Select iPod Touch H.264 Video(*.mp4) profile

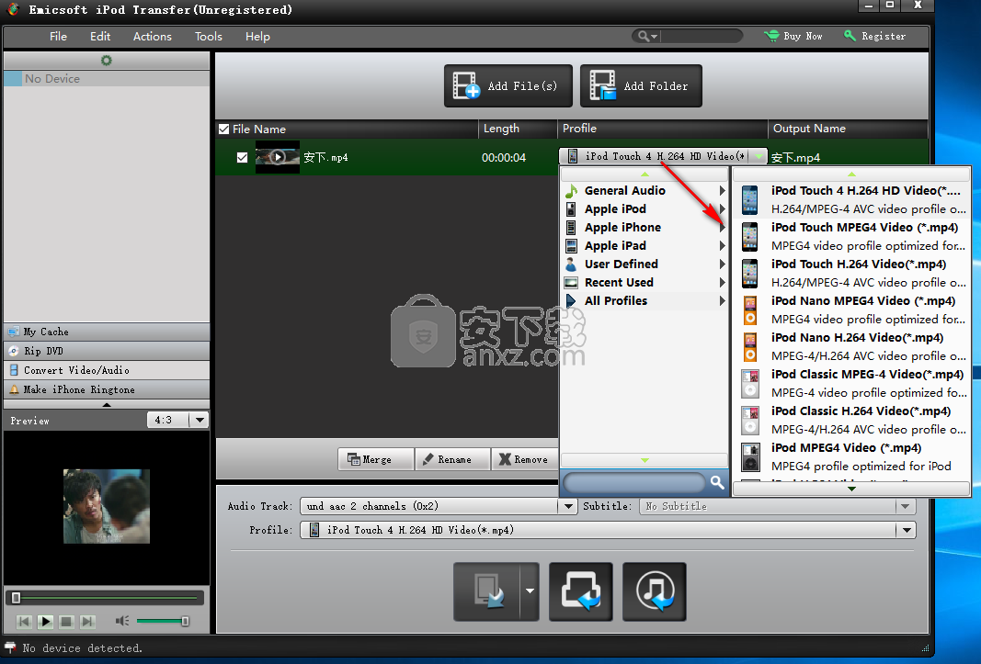[x=852, y=274]
